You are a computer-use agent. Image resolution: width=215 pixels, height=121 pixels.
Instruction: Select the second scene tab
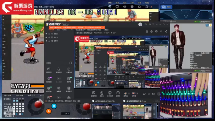coord(58,30)
